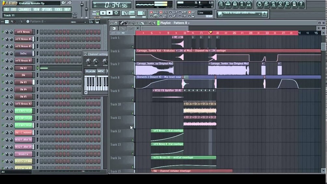Image resolution: width=327 pixels, height=184 pixels.
Task: Click the Render export icon
Action: coord(273,4)
